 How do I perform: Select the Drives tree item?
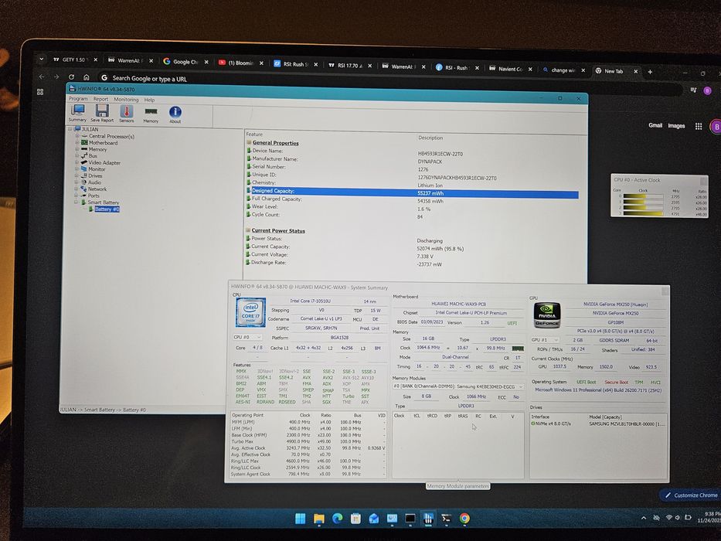(95, 175)
